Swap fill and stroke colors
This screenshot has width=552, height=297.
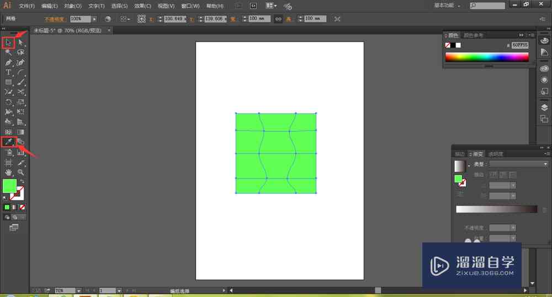[x=22, y=181]
